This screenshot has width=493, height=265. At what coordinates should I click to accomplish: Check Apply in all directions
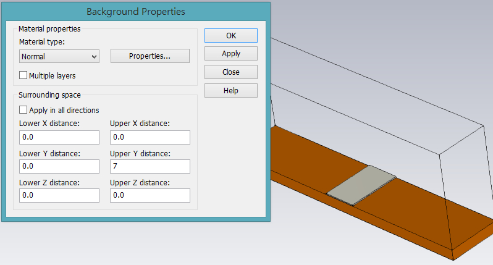(x=23, y=110)
